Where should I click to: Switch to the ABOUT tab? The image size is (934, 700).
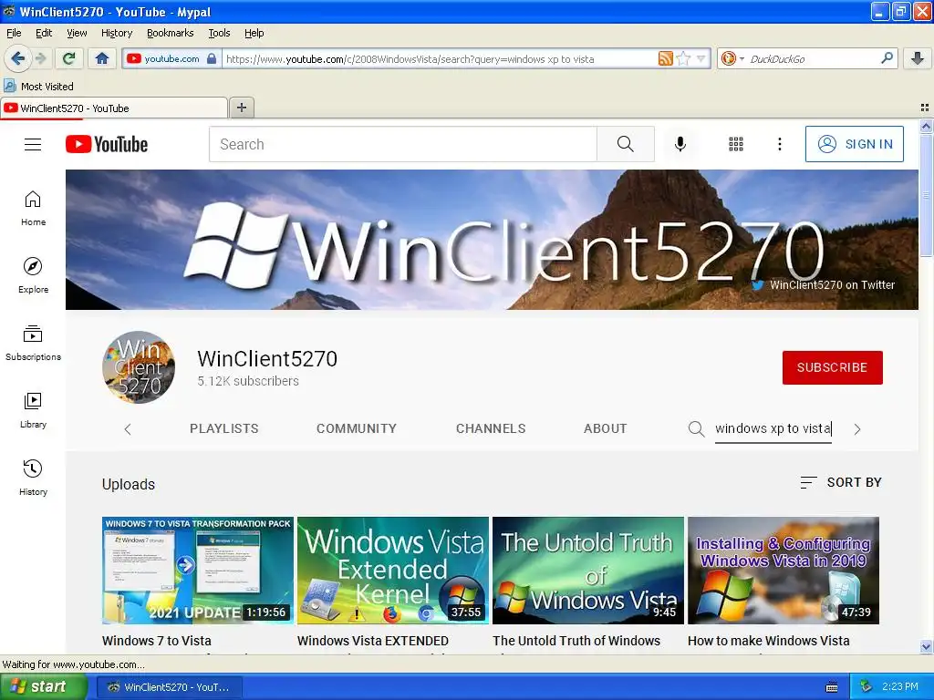tap(606, 428)
